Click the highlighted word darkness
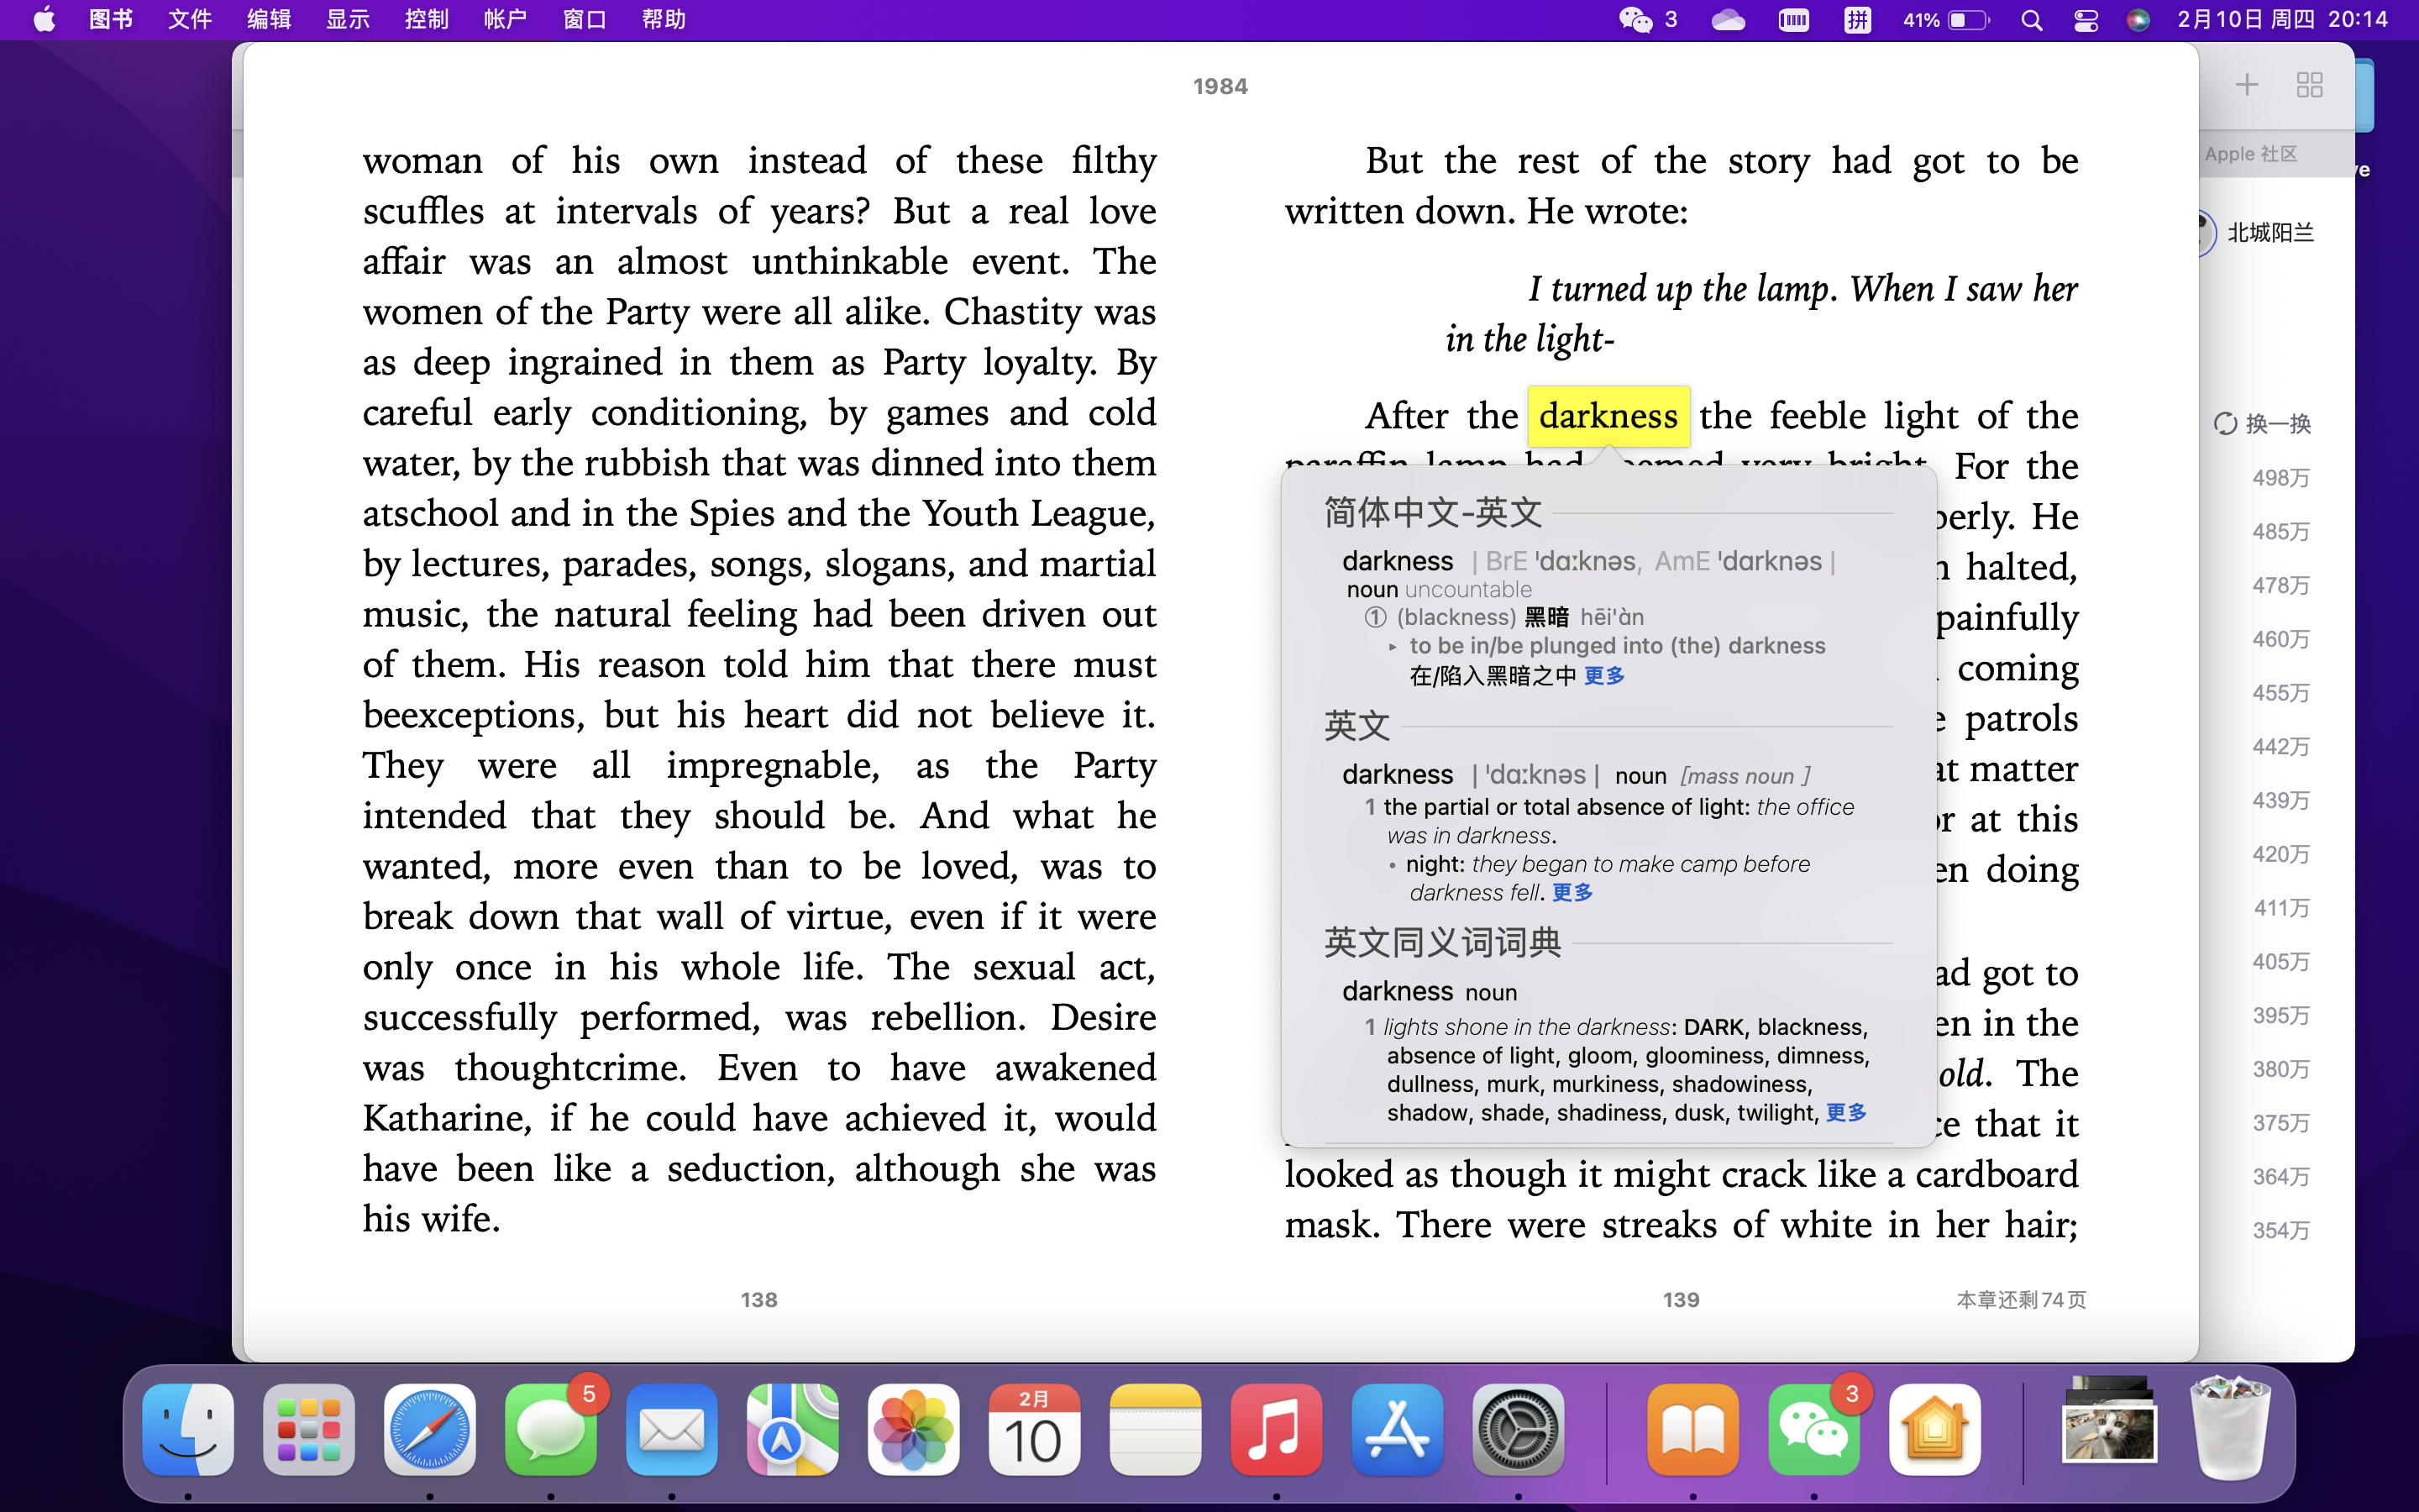This screenshot has height=1512, width=2419. (x=1608, y=416)
